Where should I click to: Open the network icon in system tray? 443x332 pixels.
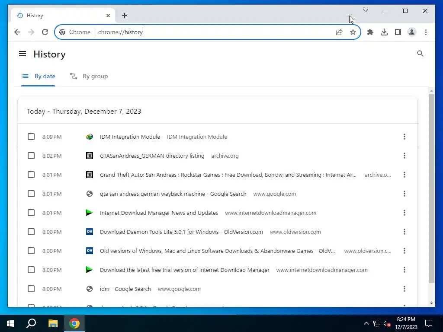coord(377,323)
